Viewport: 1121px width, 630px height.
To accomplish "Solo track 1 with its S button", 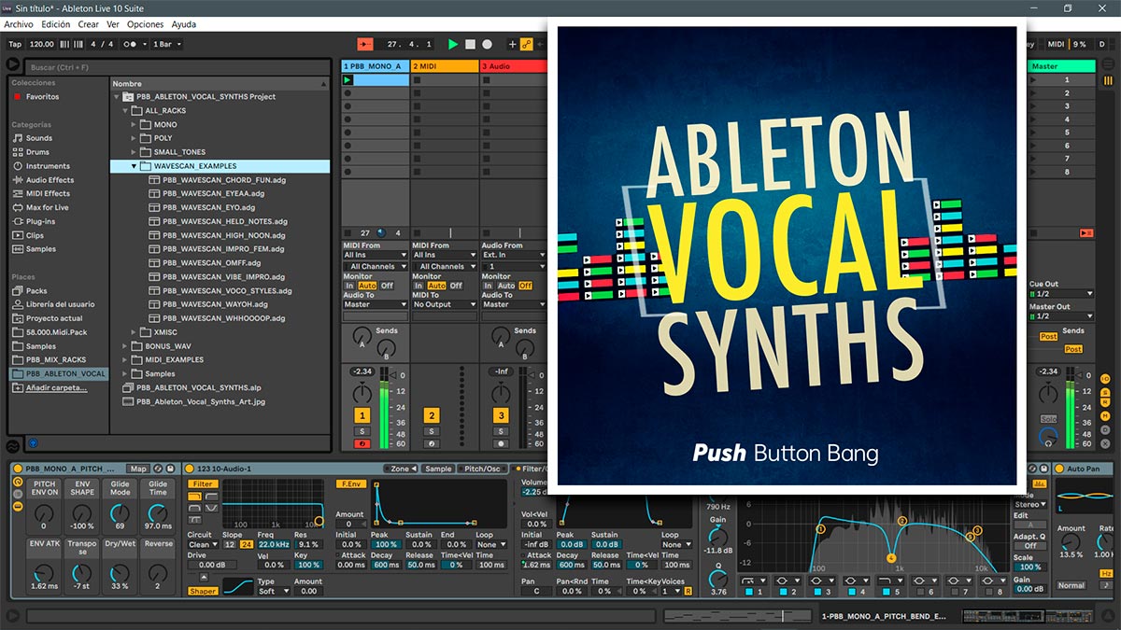I will coord(362,431).
